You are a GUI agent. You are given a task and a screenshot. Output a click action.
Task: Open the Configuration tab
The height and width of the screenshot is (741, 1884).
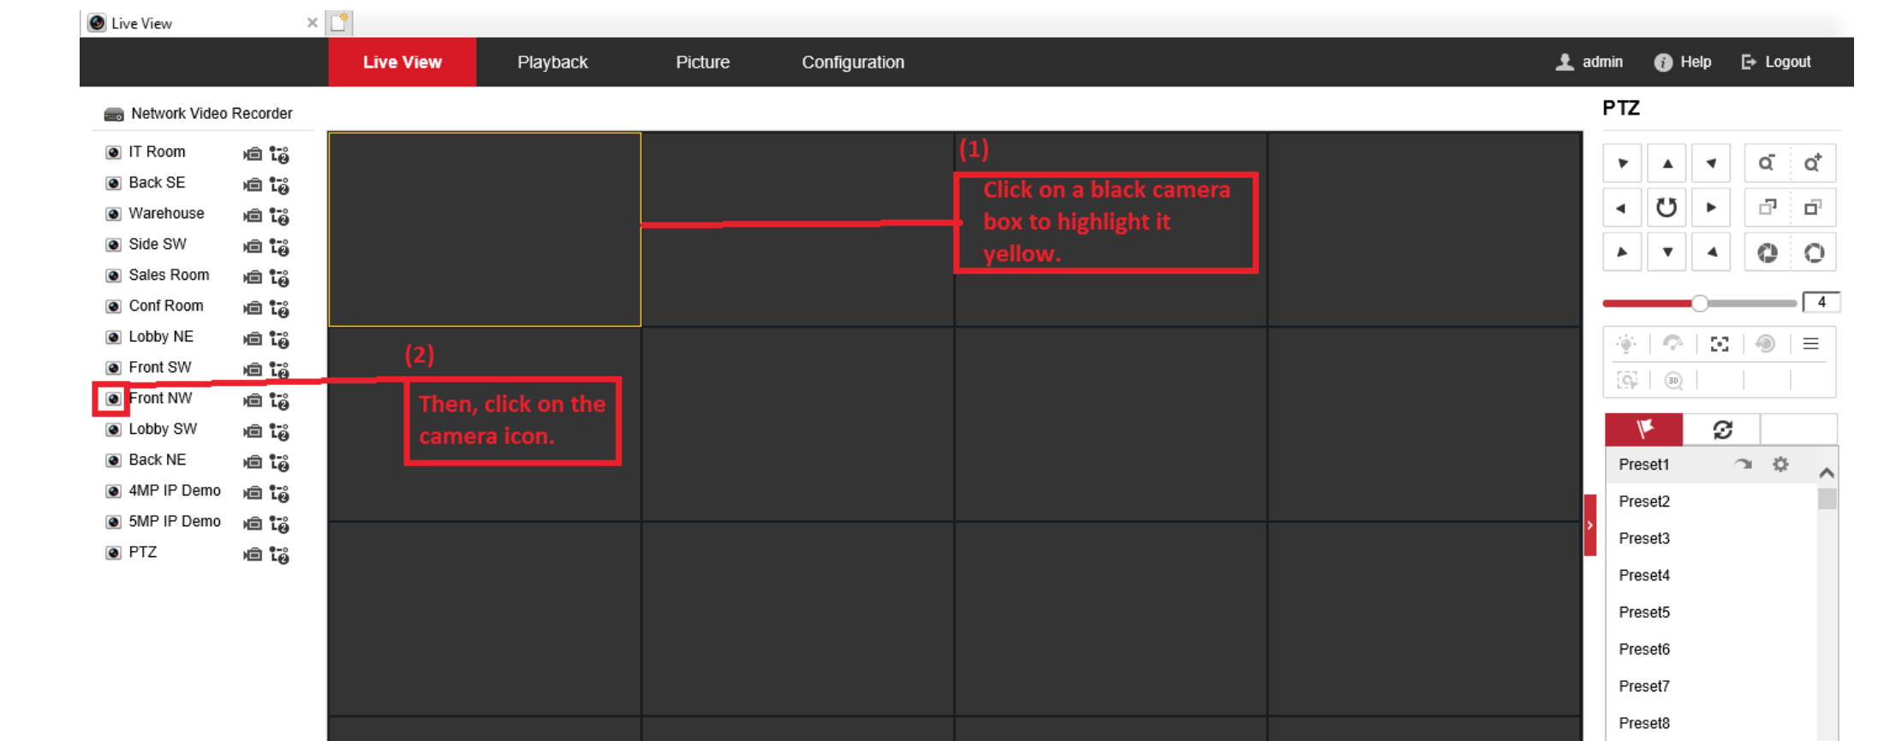coord(853,62)
